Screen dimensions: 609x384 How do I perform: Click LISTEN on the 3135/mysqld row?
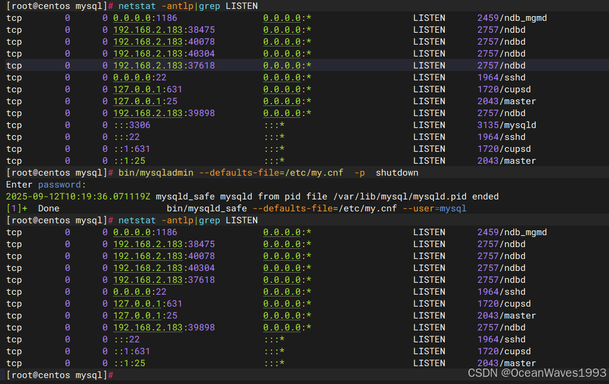429,125
